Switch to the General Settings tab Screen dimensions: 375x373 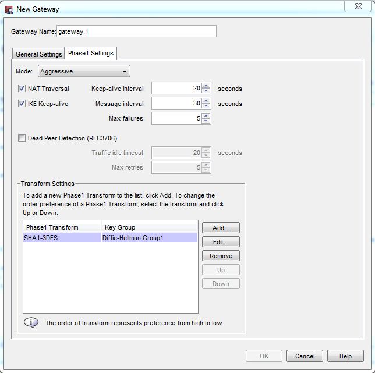[x=38, y=54]
